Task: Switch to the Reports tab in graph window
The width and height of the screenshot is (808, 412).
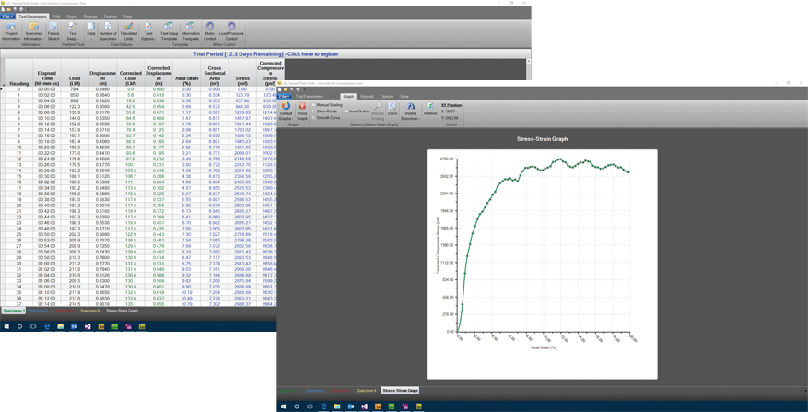Action: (367, 96)
